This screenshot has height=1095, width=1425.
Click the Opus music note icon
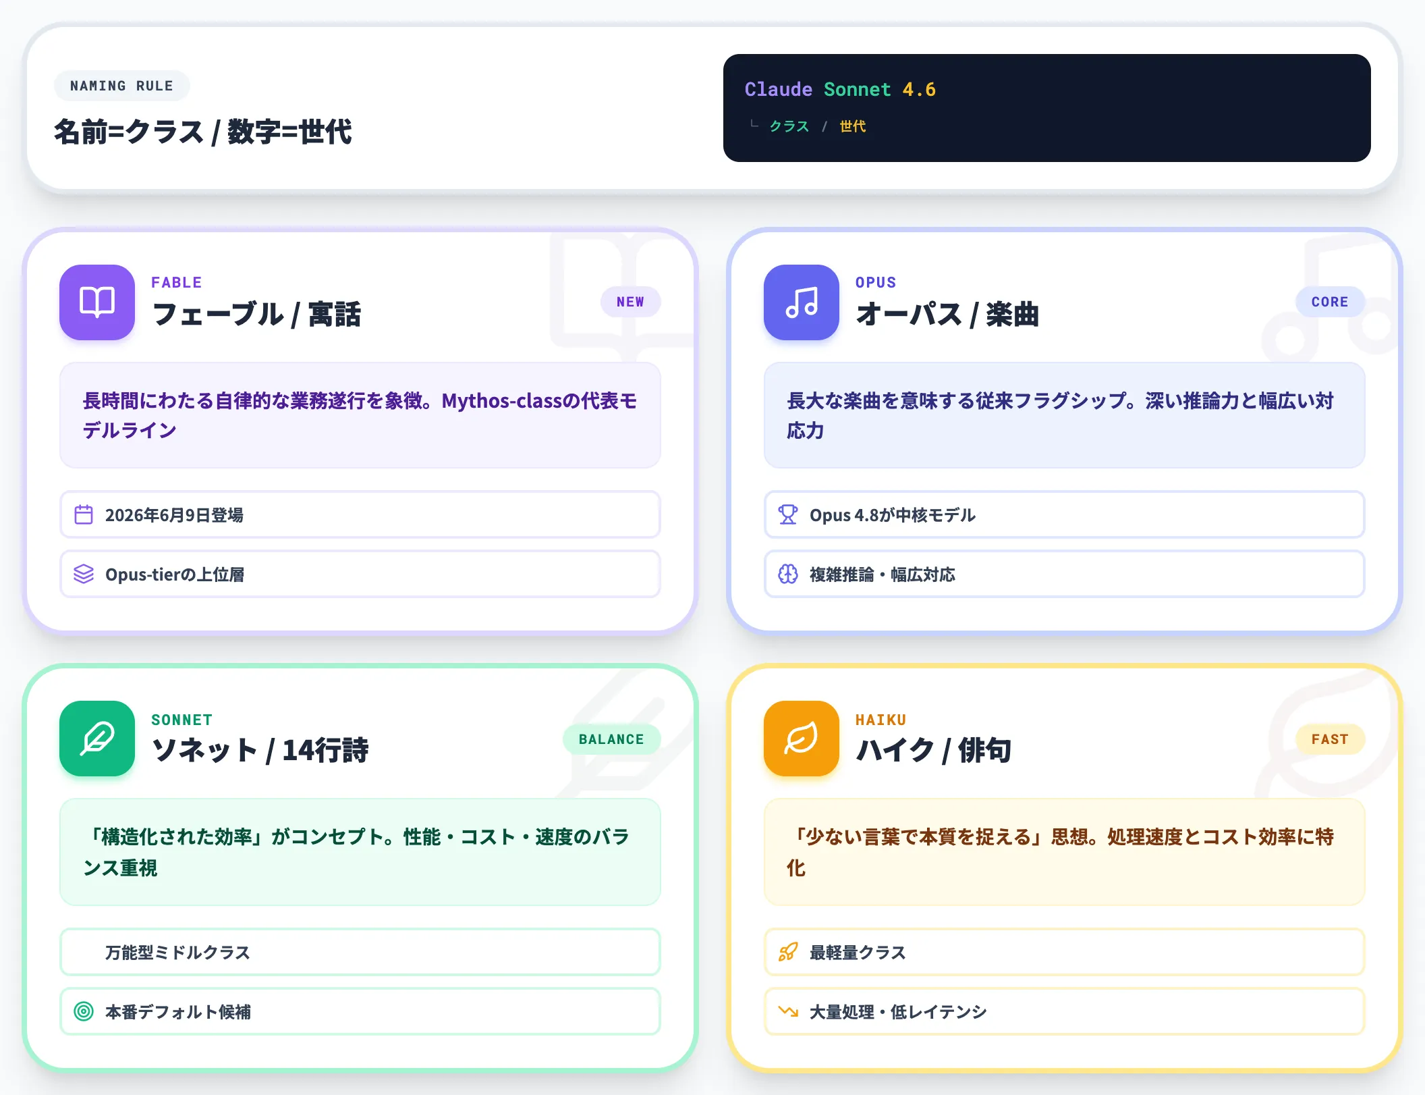coord(802,302)
